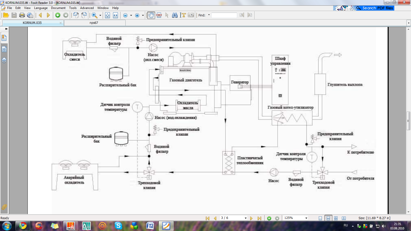The image size is (411, 231).
Task: Click the Print icon in toolbar
Action: (22, 15)
